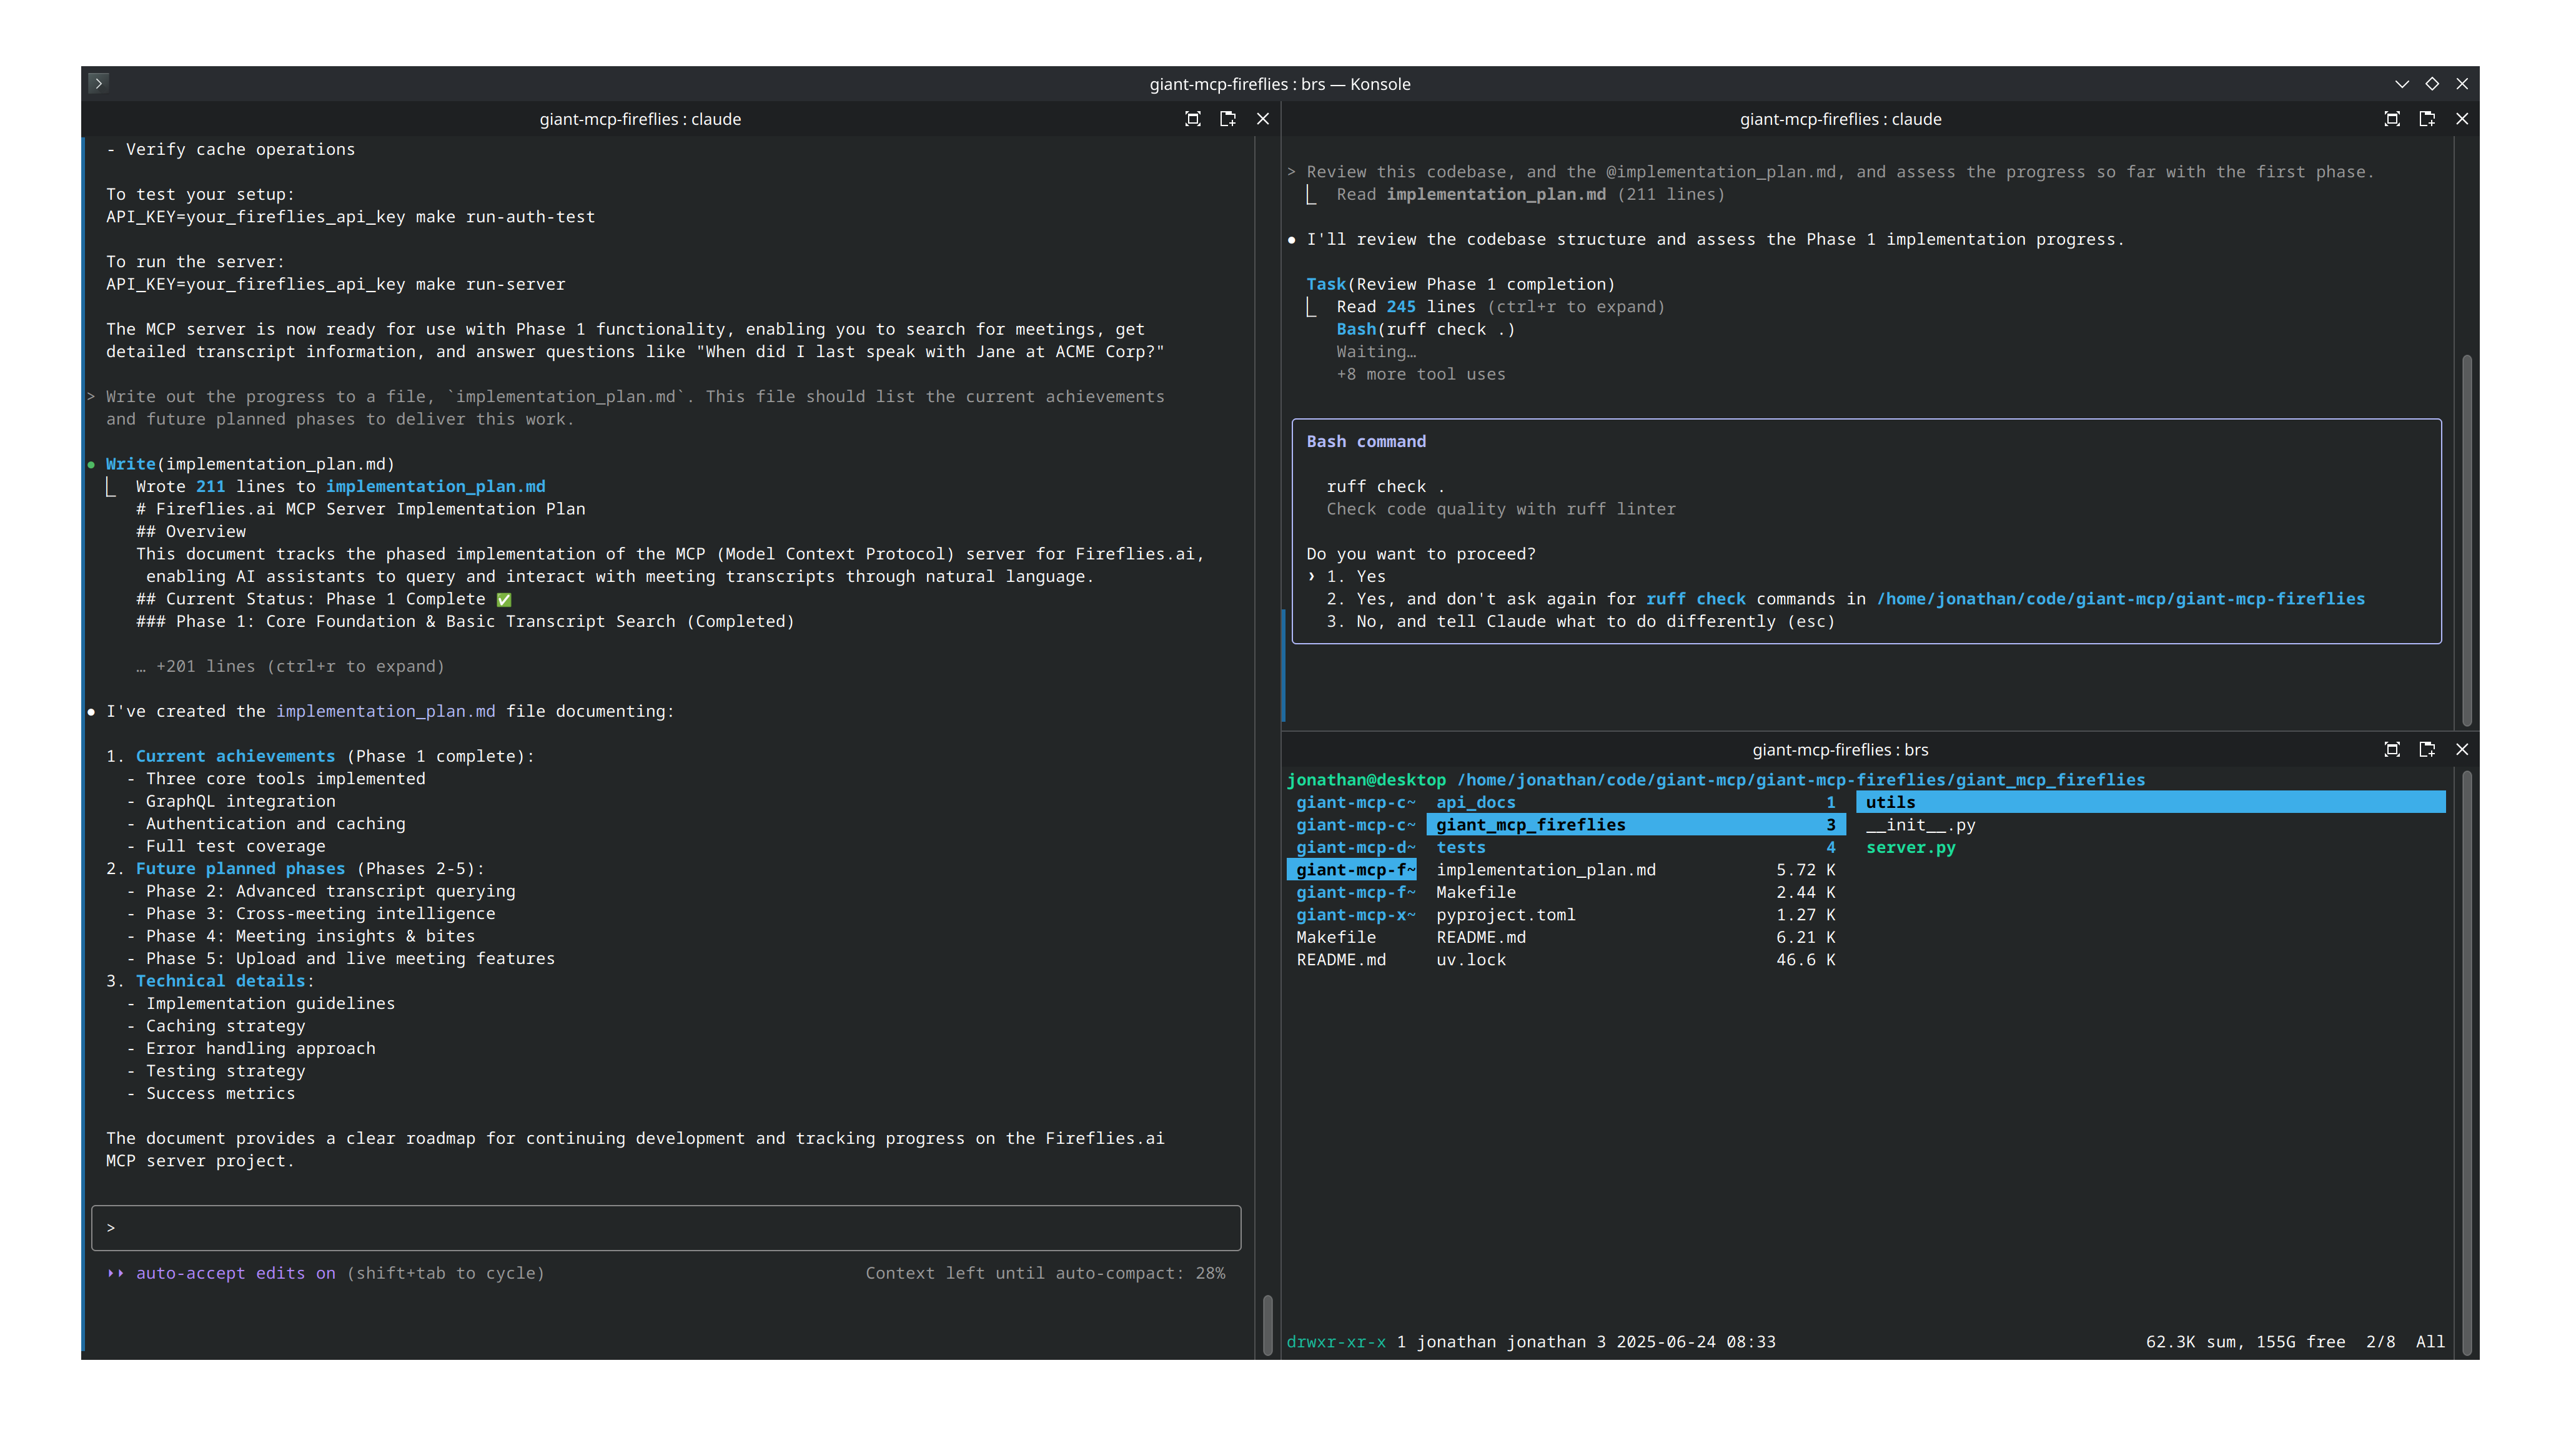Maximize the left claude split pane
This screenshot has width=2561, height=1456.
(x=1192, y=119)
